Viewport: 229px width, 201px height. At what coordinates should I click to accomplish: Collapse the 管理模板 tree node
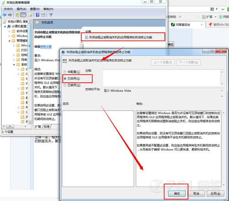tap(9, 41)
